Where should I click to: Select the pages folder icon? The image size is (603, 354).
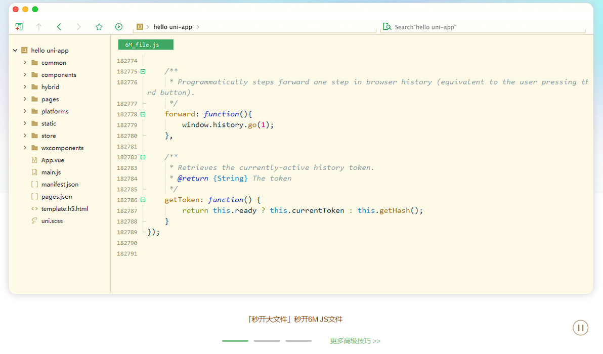(x=34, y=99)
